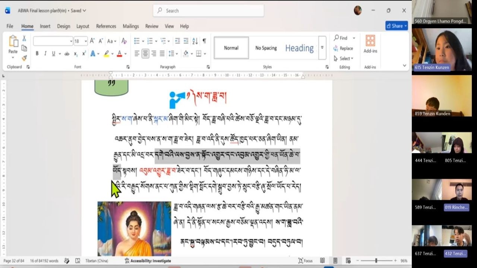Apply subscript formatting
This screenshot has height=268, width=477.
click(x=76, y=54)
